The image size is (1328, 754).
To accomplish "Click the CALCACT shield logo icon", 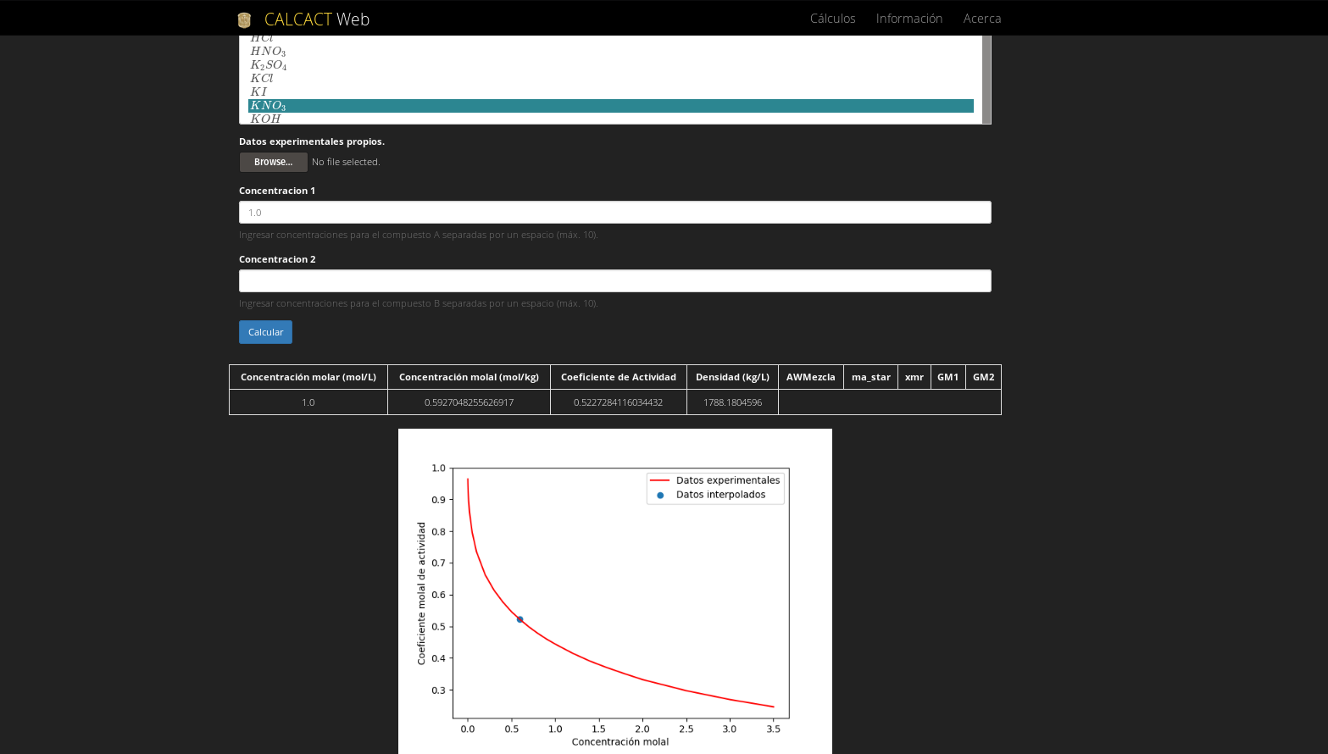I will [x=243, y=19].
